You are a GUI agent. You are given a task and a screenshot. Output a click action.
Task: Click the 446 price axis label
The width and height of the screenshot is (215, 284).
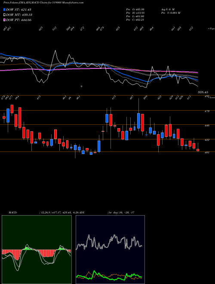click(x=207, y=125)
